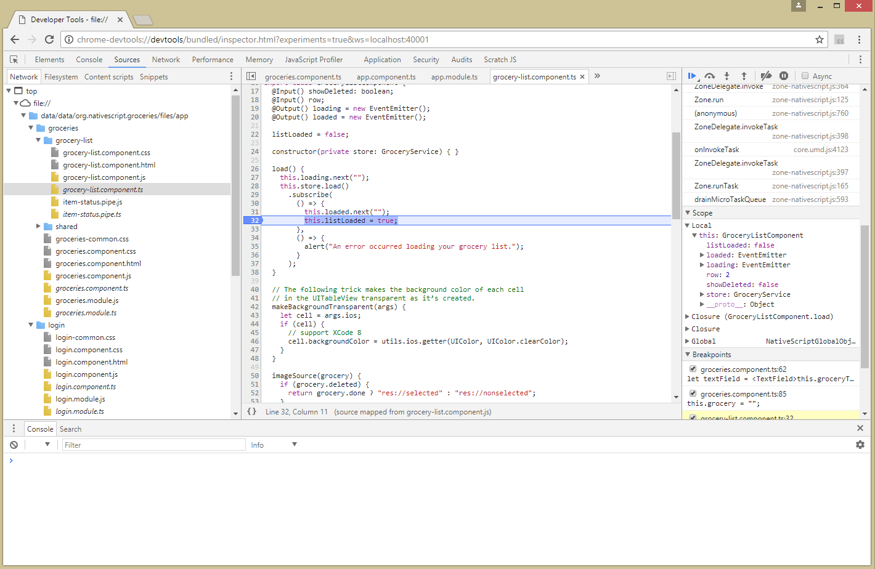This screenshot has width=875, height=569.
Task: Open login.component.ts in tree
Action: [x=86, y=387]
